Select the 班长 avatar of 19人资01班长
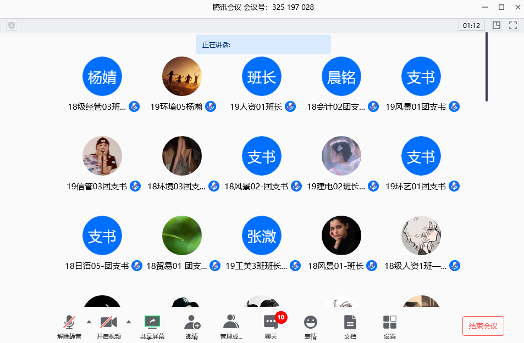 pyautogui.click(x=262, y=76)
